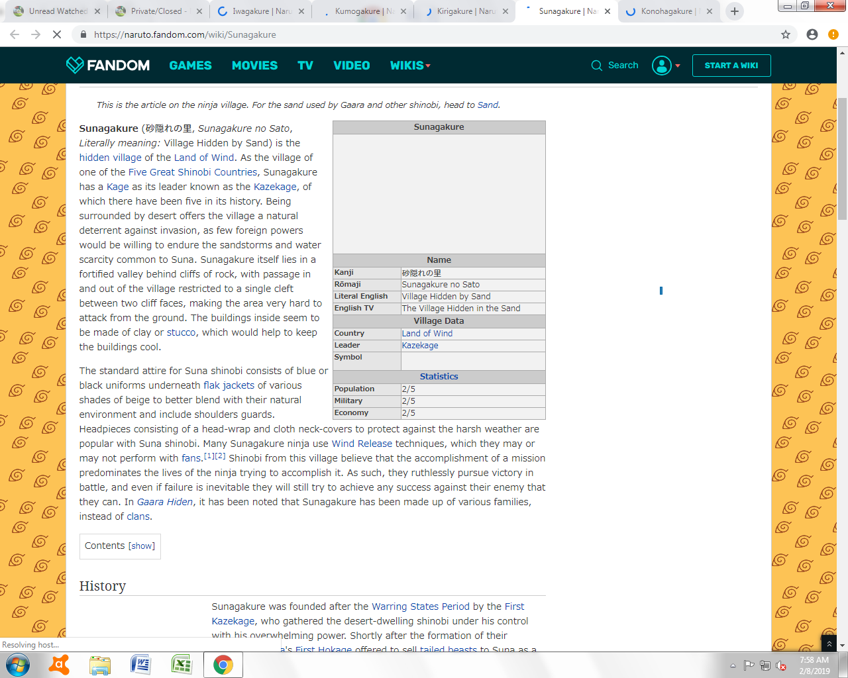Open File Explorer from the taskbar
The width and height of the screenshot is (848, 678).
(x=100, y=665)
